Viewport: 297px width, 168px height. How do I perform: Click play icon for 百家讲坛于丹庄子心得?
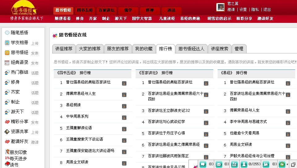point(206,134)
